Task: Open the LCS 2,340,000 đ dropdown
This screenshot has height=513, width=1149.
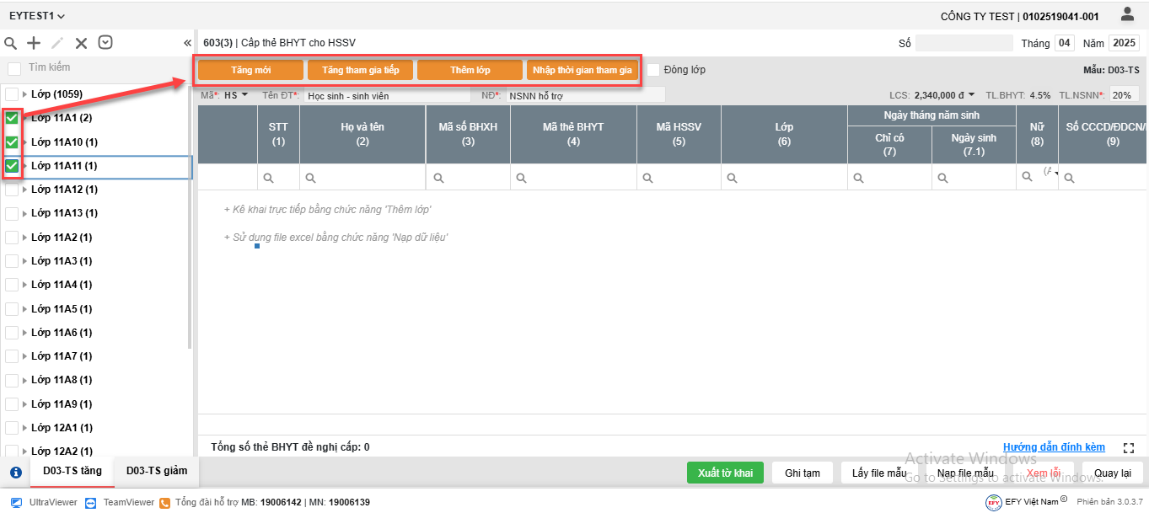Action: tap(971, 95)
